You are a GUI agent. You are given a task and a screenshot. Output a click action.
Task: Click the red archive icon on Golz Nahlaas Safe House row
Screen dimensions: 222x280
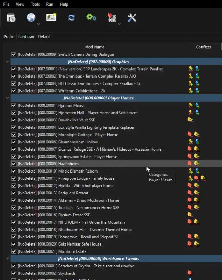[190, 243]
